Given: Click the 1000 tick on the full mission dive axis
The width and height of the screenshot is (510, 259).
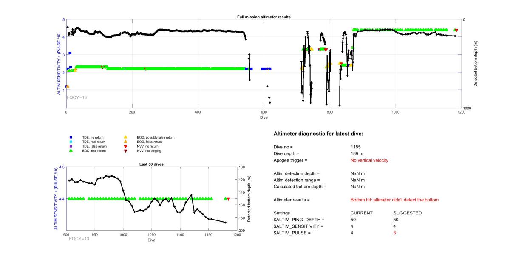Looking at the screenshot, I should 396,112.
